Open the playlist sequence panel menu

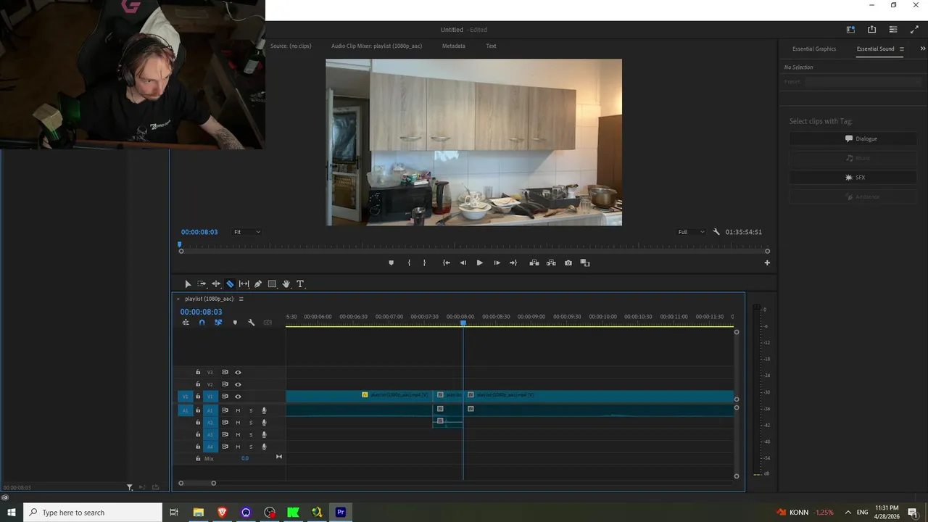pyautogui.click(x=241, y=299)
